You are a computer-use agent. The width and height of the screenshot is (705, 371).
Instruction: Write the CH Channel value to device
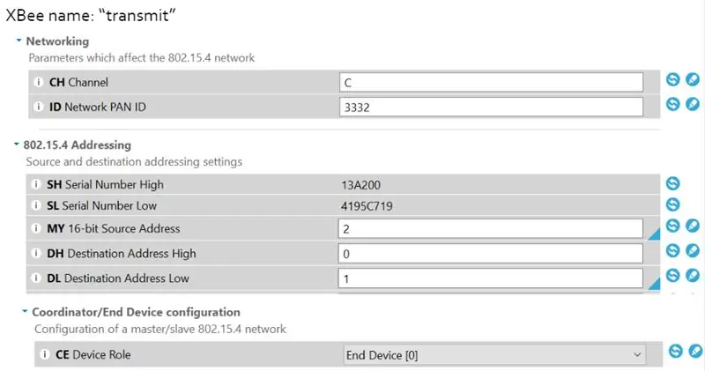point(693,79)
